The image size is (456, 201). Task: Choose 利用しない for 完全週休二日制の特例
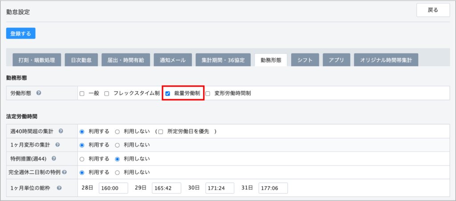click(x=118, y=172)
